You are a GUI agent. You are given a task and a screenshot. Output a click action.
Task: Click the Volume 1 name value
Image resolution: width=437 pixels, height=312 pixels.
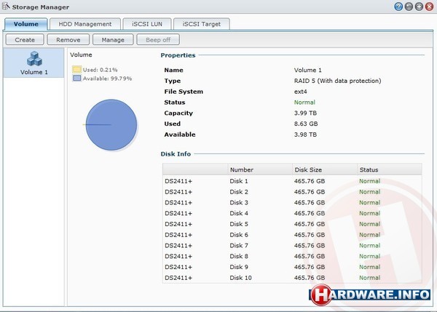point(307,70)
